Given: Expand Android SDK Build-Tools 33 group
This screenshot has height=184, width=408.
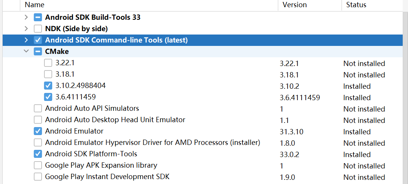Looking at the screenshot, I should click(26, 17).
